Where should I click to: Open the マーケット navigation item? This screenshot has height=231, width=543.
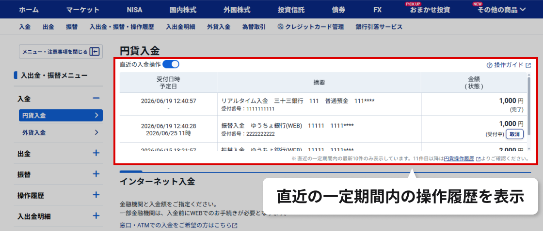point(83,10)
